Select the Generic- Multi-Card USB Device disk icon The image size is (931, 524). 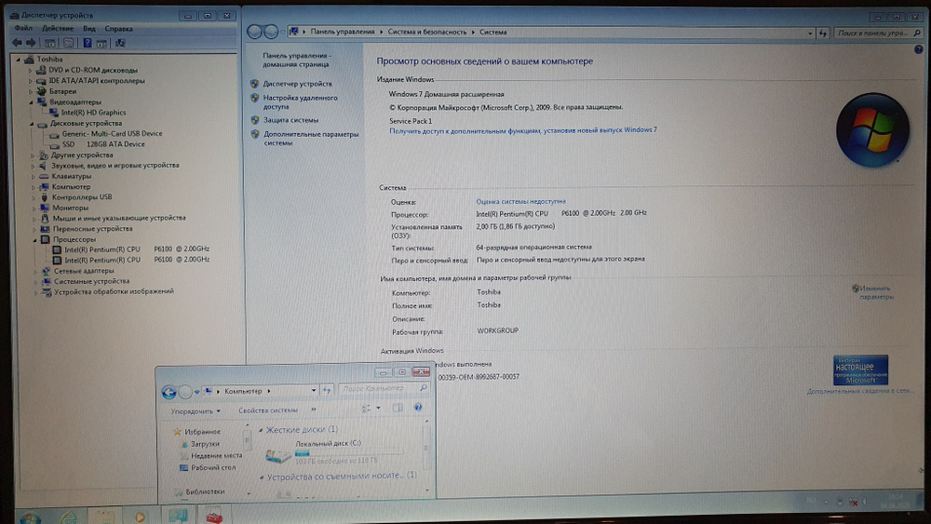pyautogui.click(x=55, y=134)
